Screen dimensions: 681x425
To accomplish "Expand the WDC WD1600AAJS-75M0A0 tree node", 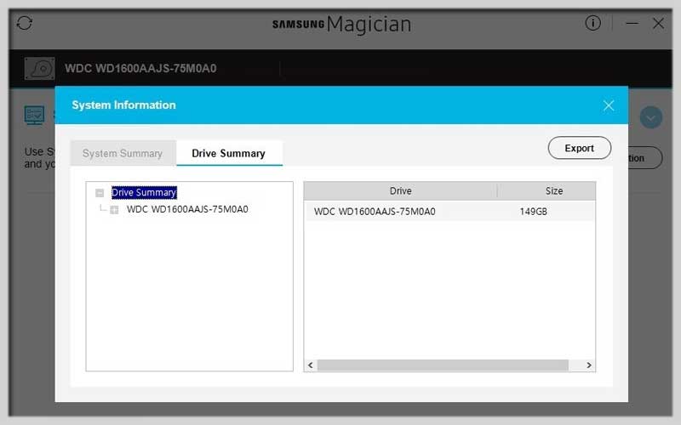I will (x=114, y=210).
